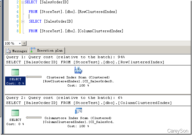Image resolution: width=192 pixels, height=135 pixels.
Task: Click the Query 1 cost header text
Action: (x=65, y=57)
